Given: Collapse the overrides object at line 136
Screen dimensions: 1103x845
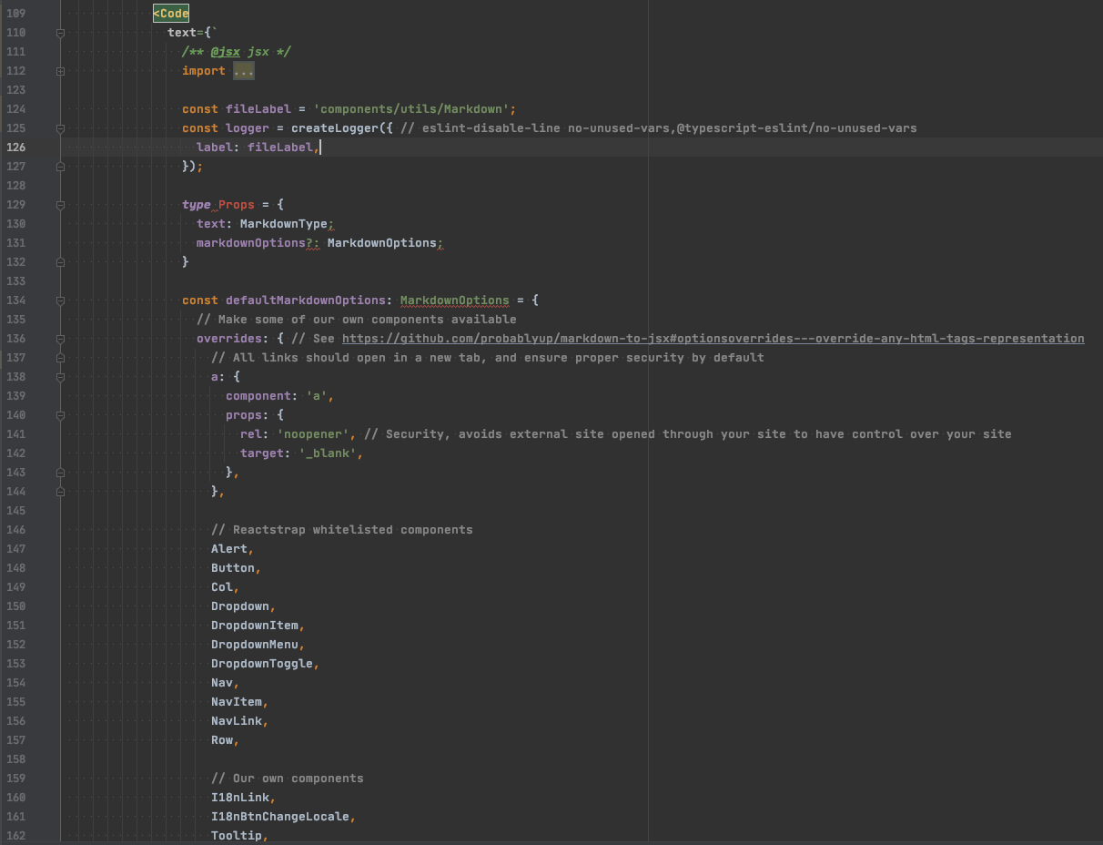Looking at the screenshot, I should coord(59,338).
